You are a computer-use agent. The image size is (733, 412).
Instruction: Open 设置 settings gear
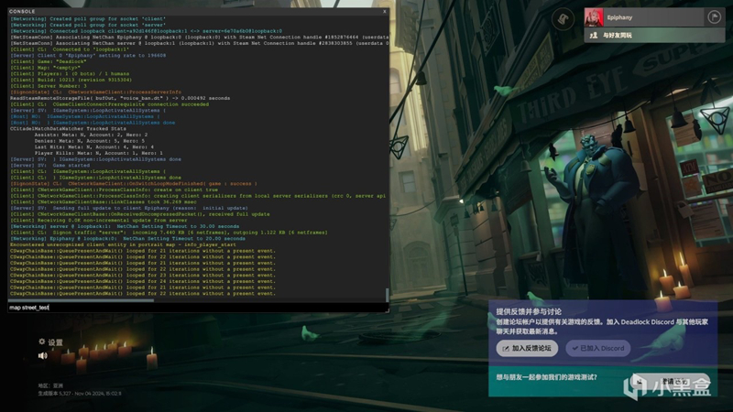42,342
